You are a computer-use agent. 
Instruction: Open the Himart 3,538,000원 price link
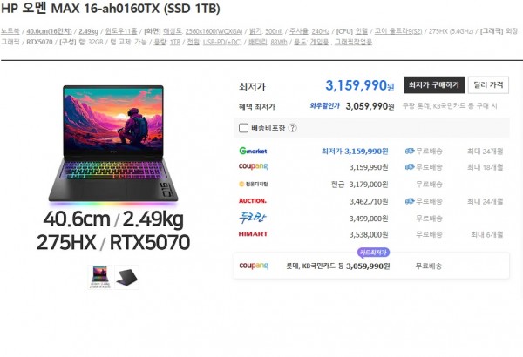tap(369, 235)
